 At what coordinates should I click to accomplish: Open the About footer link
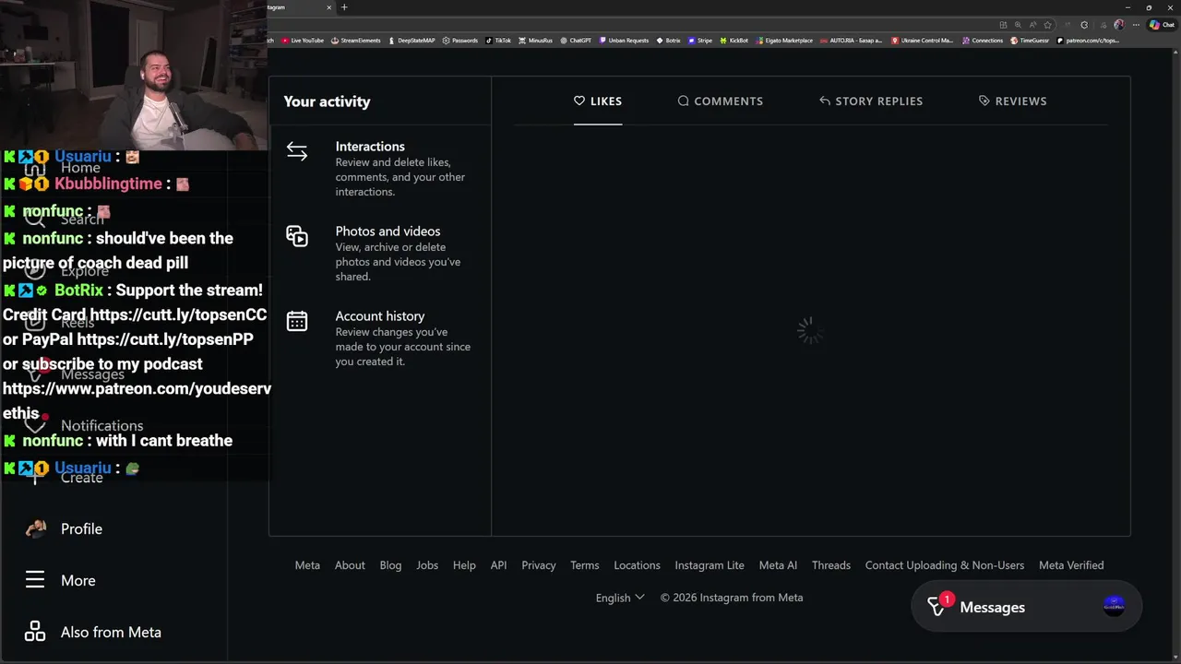click(350, 565)
